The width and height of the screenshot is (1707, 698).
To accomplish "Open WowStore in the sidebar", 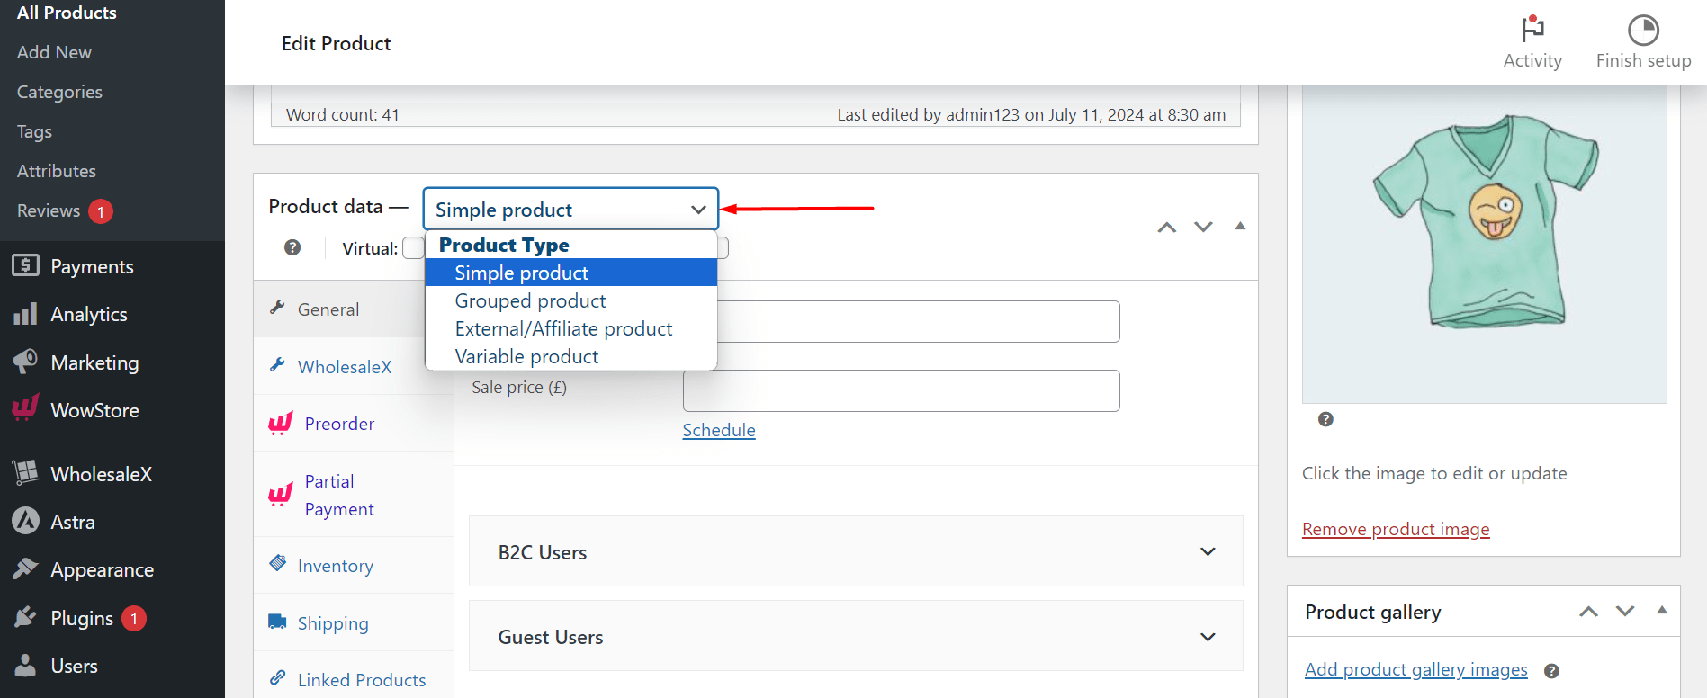I will pos(94,411).
